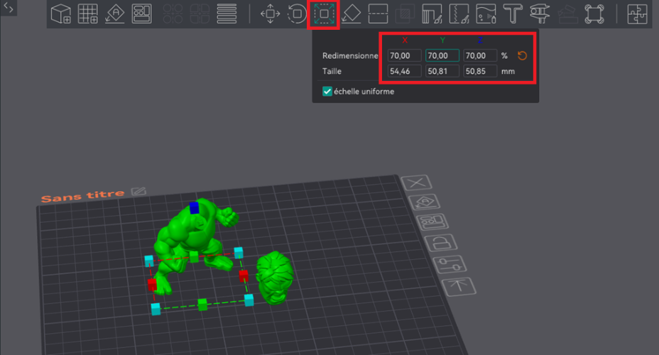Click the square frame with corner circles icon

594,14
